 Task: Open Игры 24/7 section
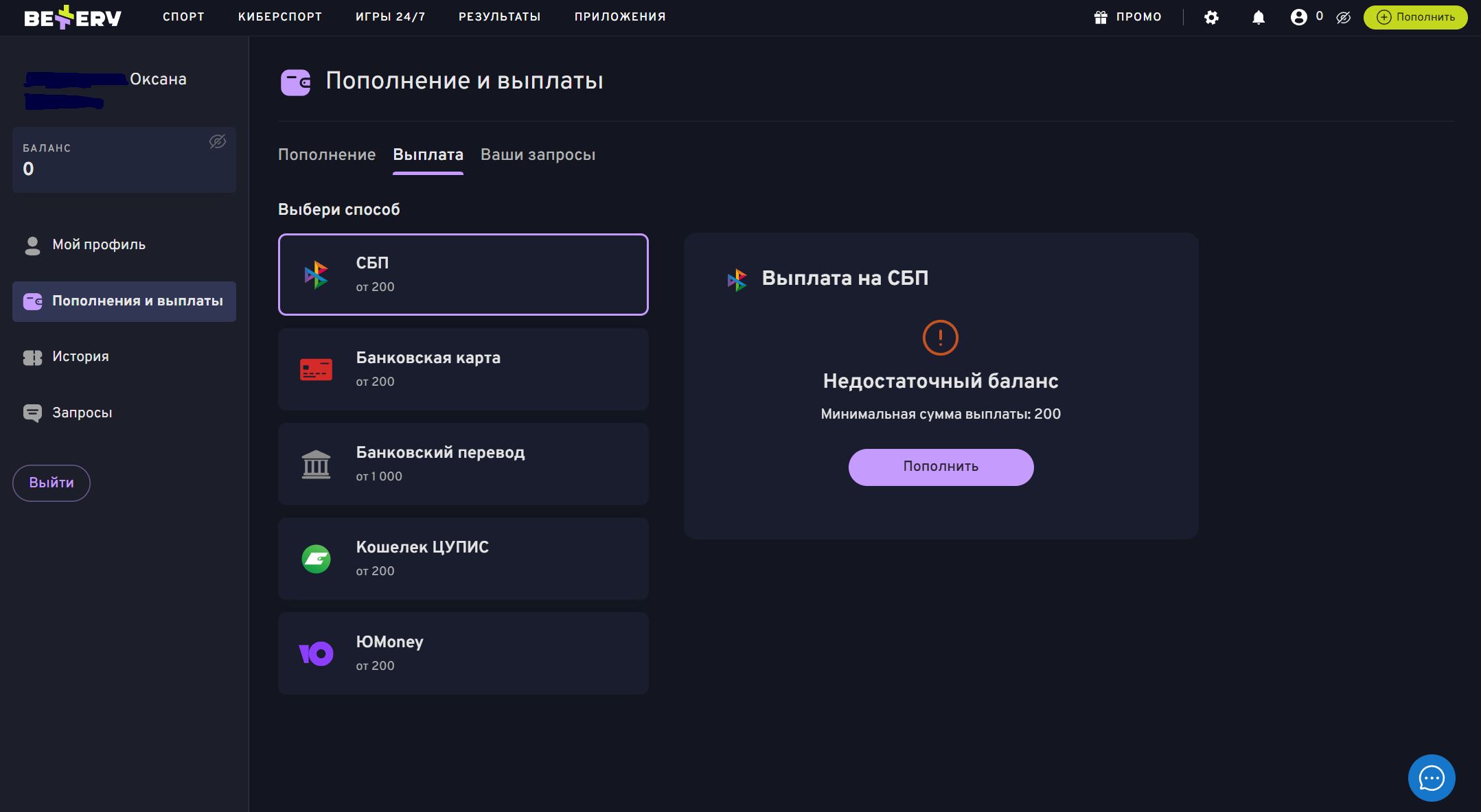390,16
